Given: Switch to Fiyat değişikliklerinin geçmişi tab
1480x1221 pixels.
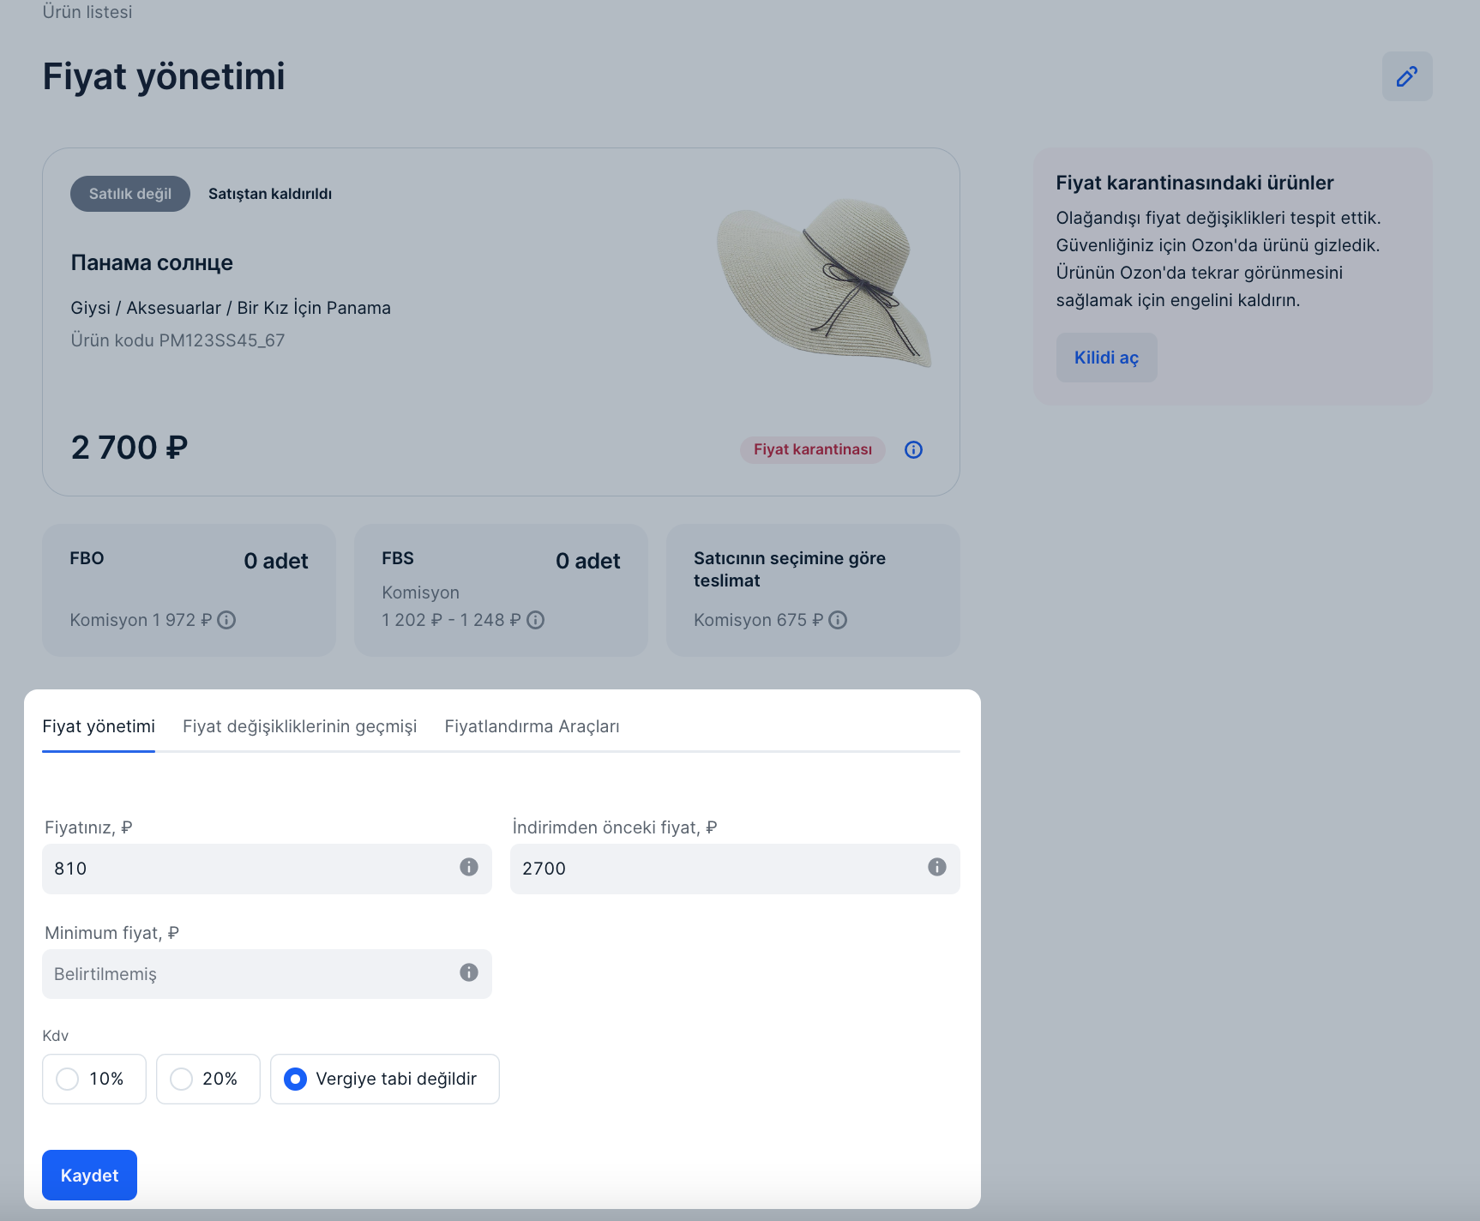Looking at the screenshot, I should click(x=300, y=726).
